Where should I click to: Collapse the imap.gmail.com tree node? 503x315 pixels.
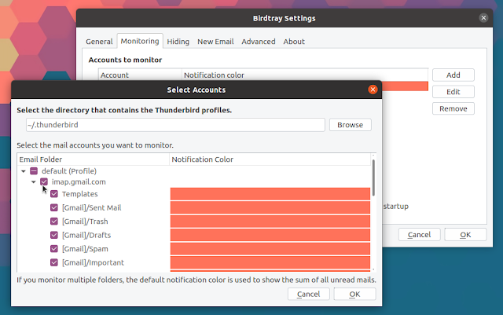pos(33,181)
